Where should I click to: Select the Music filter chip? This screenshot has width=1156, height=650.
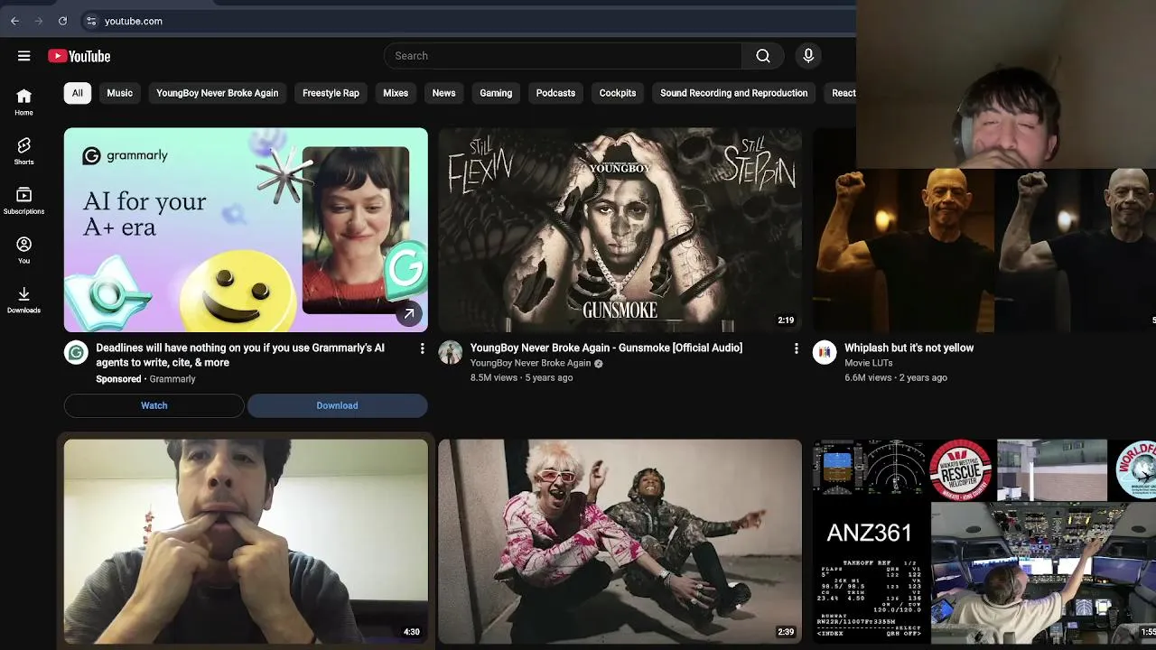pyautogui.click(x=119, y=93)
